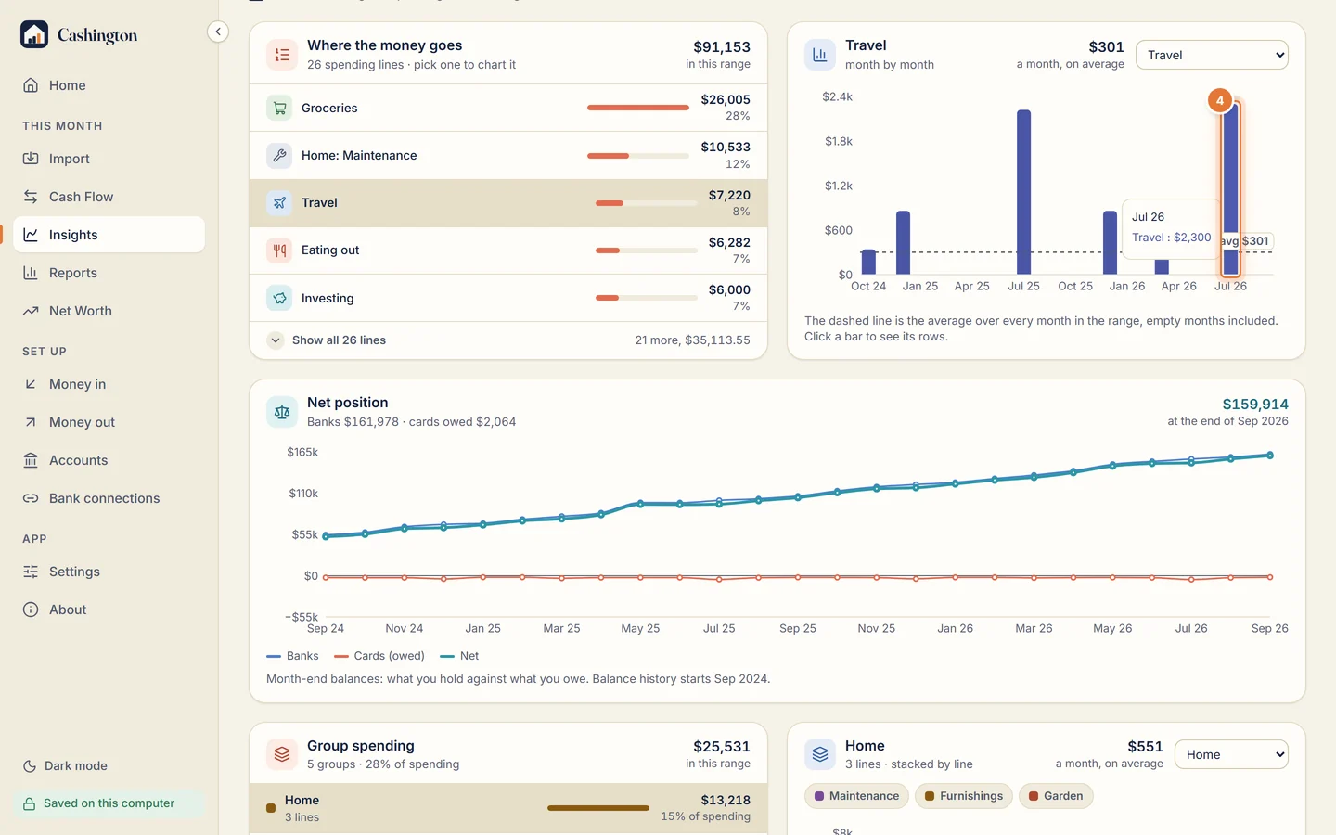Click the Money in arrow icon

click(x=31, y=384)
